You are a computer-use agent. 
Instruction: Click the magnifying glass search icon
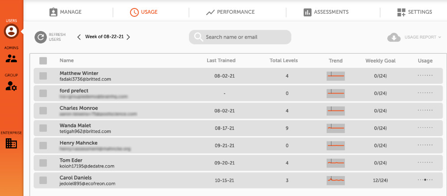(198, 37)
